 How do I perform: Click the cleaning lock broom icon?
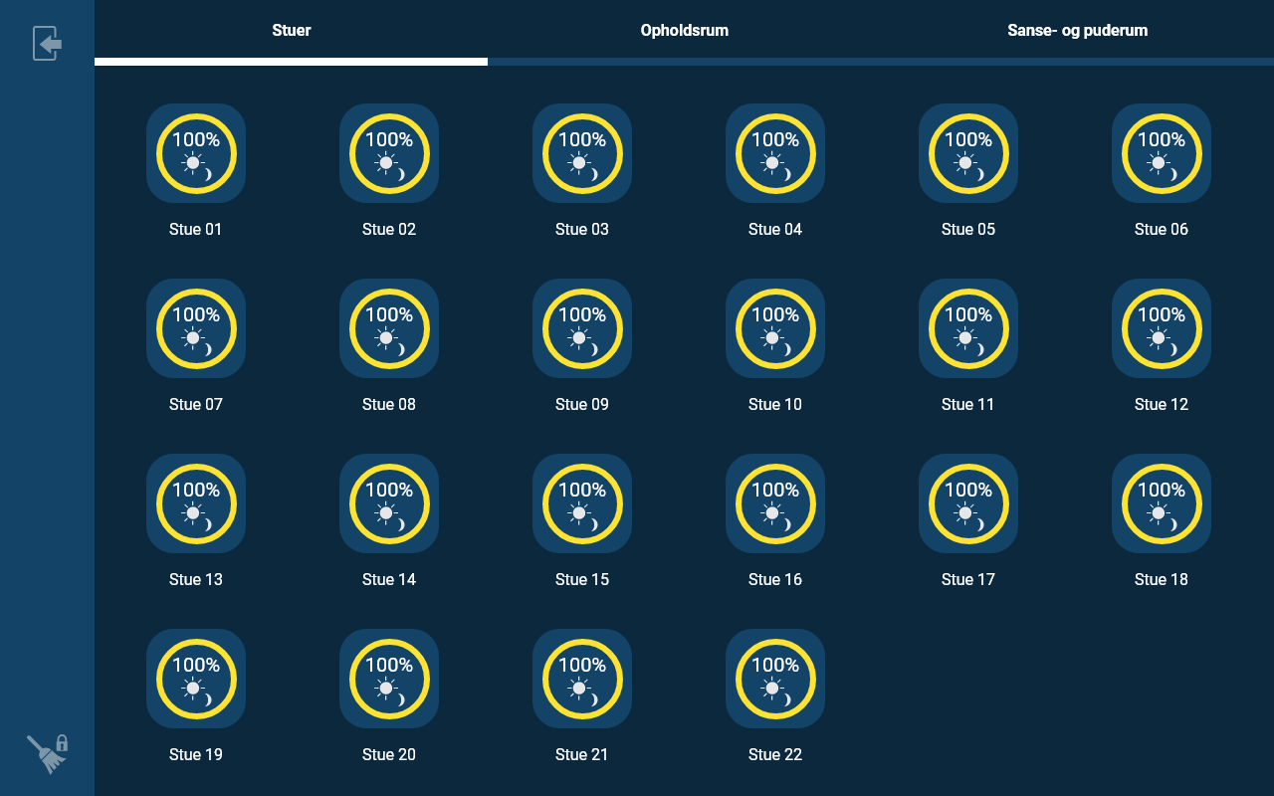click(47, 753)
